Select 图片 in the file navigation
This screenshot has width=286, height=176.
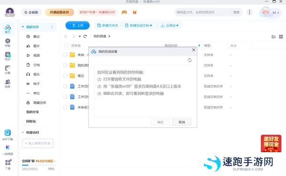click(37, 46)
